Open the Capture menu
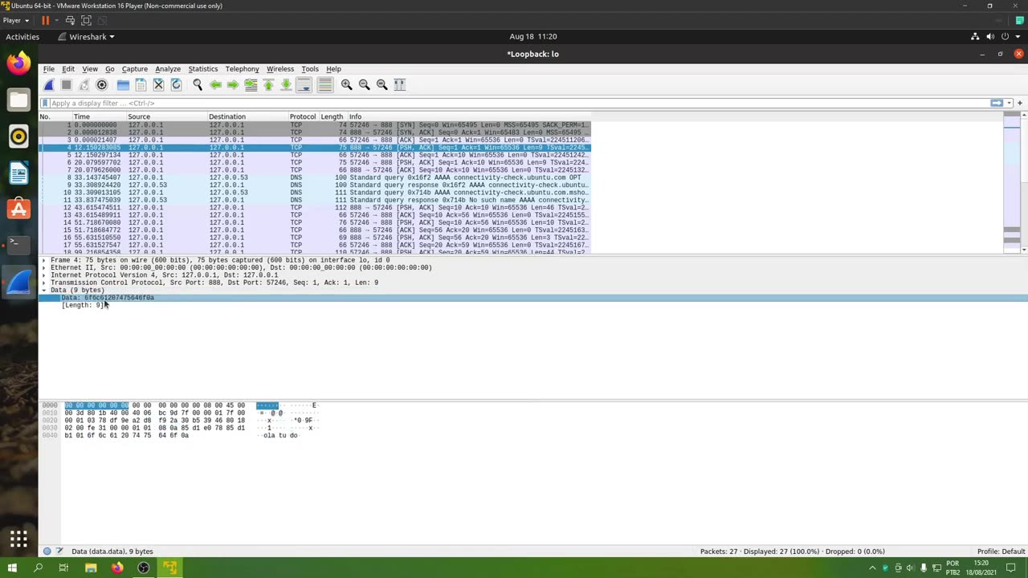The image size is (1028, 578). pos(134,69)
